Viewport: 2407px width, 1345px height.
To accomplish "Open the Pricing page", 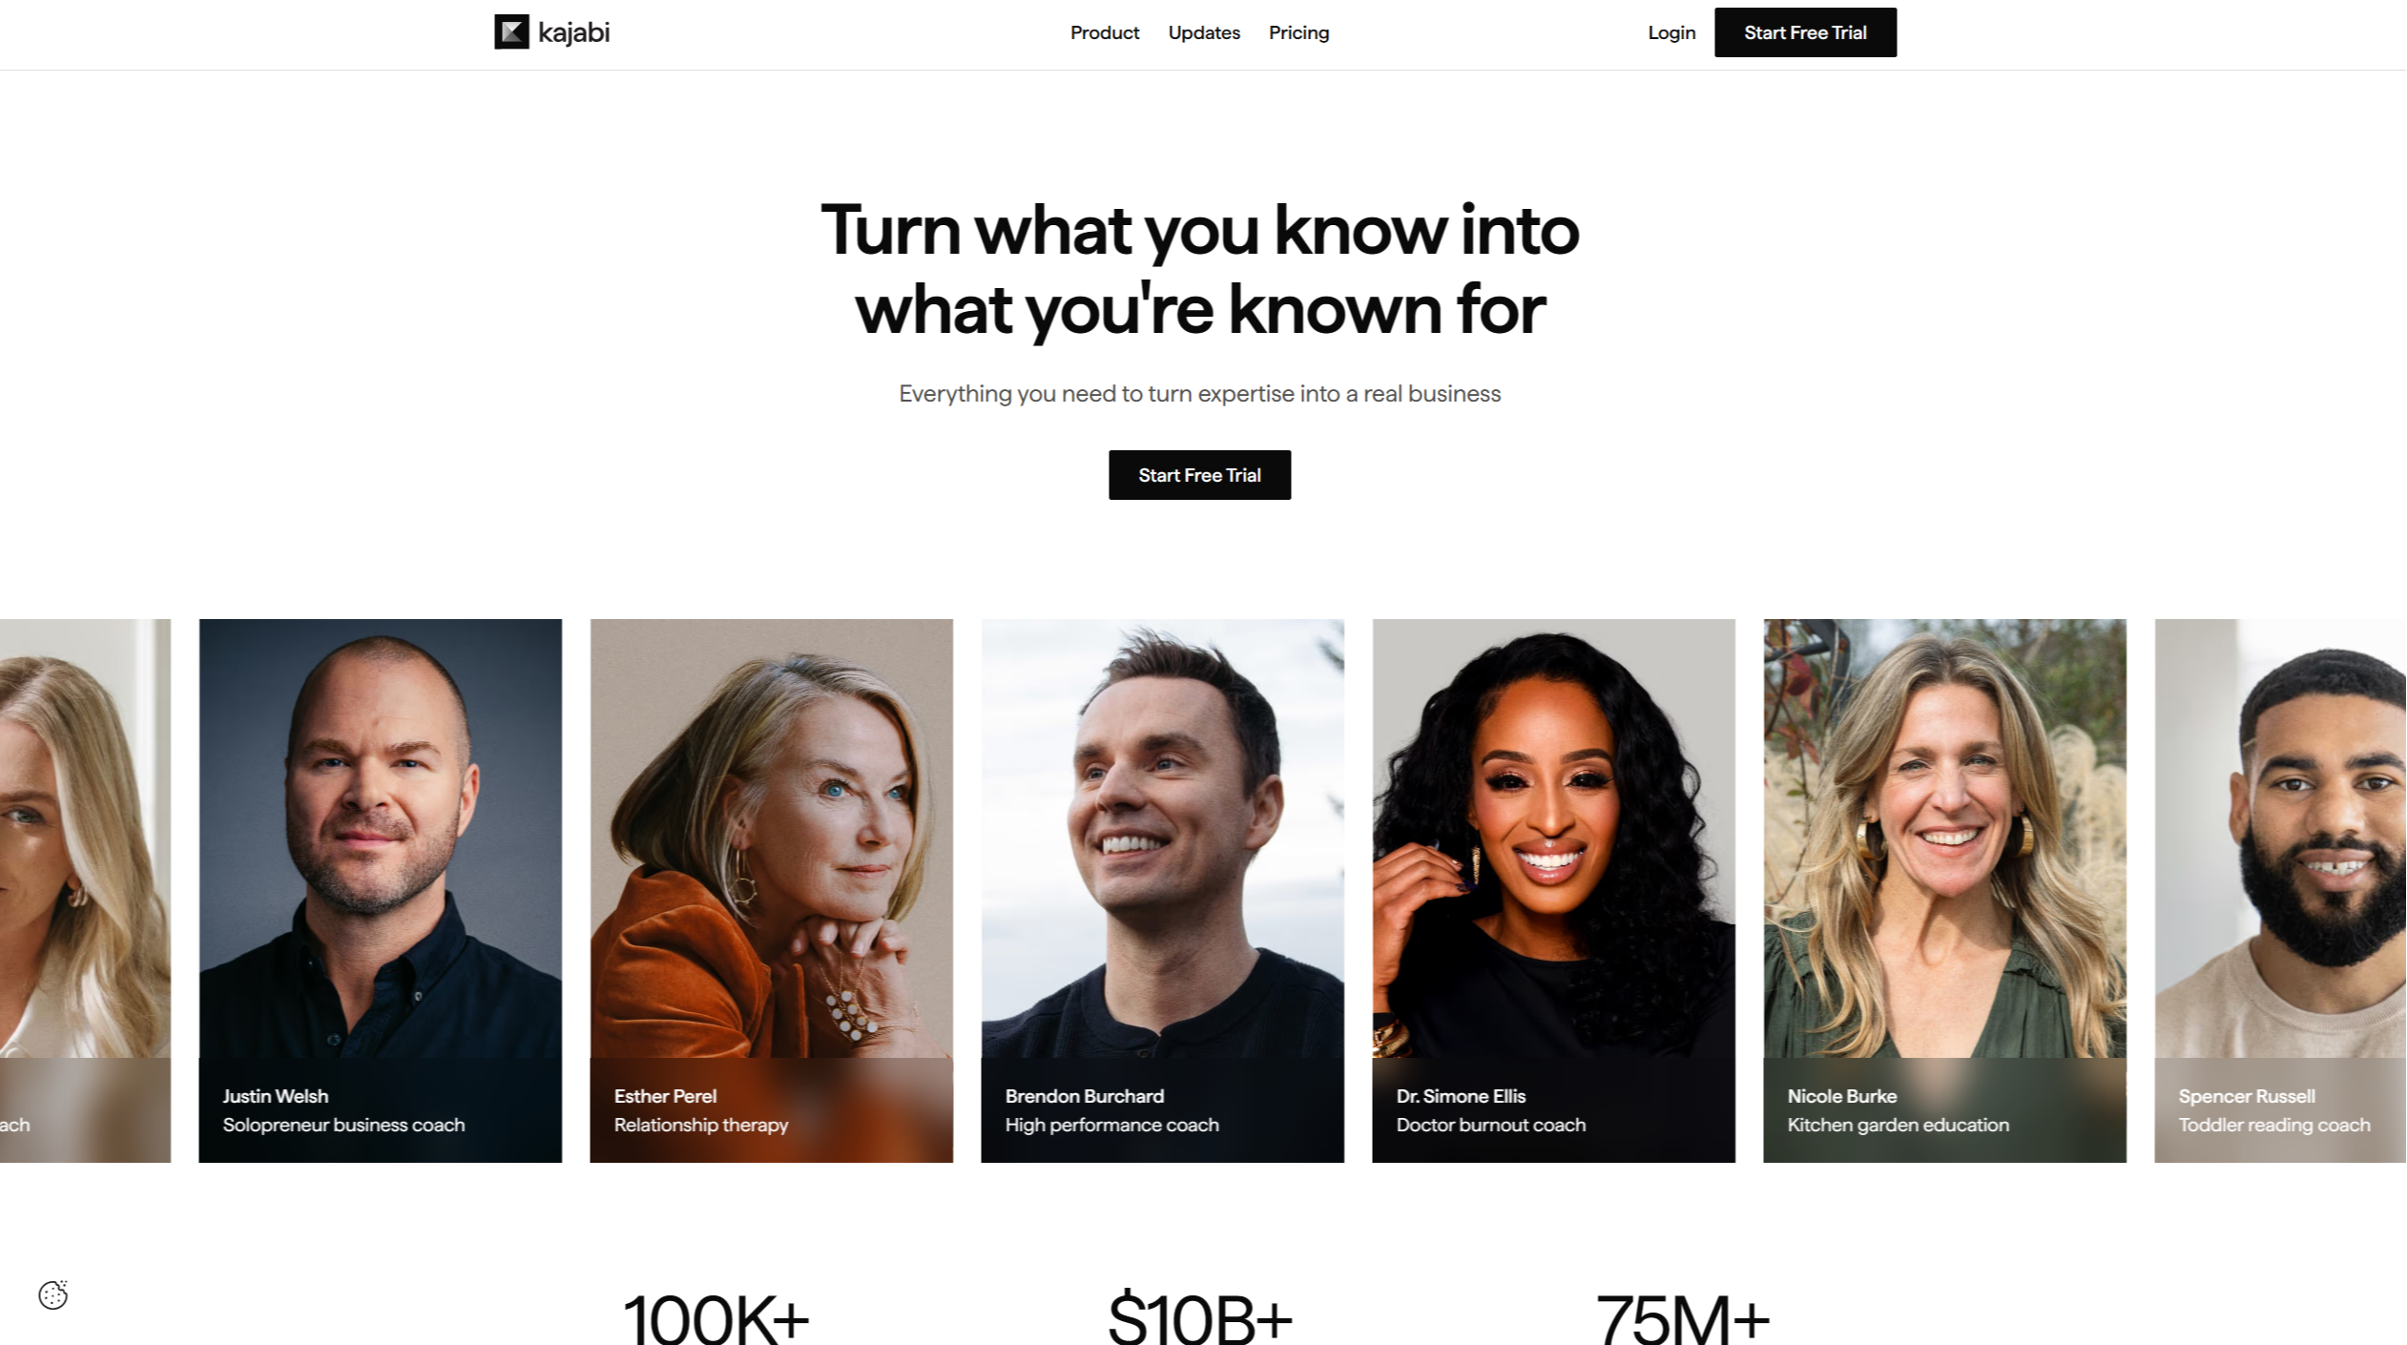I will click(x=1298, y=32).
